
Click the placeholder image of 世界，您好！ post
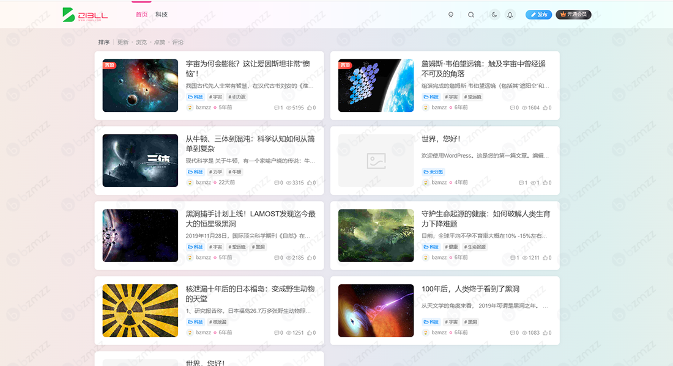(376, 160)
